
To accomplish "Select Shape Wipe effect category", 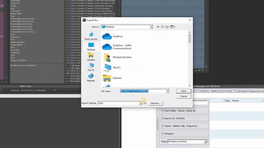I will point(16,45).
